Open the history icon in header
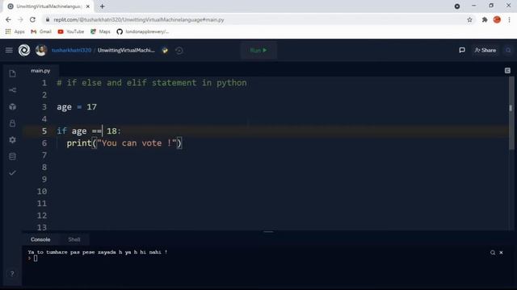The height and width of the screenshot is (290, 517). tap(179, 50)
